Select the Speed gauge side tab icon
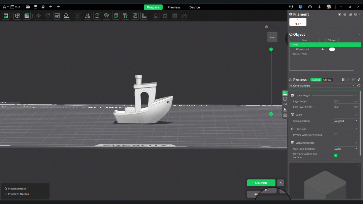The width and height of the screenshot is (363, 204). coord(285,104)
